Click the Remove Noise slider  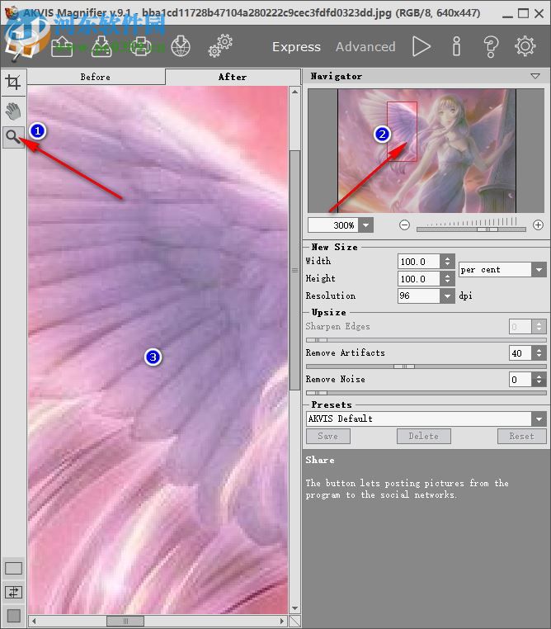click(x=426, y=393)
